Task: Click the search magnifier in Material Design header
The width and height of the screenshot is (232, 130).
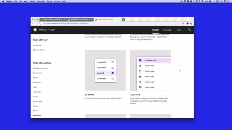Action: click(189, 30)
